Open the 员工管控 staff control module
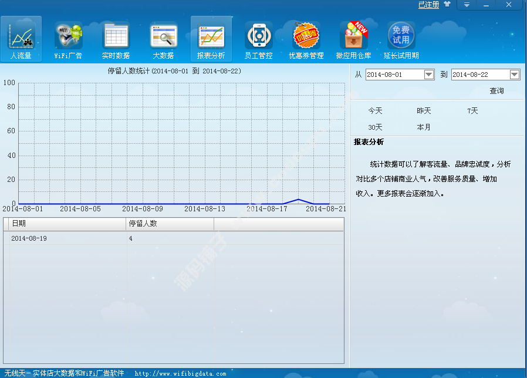This screenshot has width=527, height=378. click(258, 39)
